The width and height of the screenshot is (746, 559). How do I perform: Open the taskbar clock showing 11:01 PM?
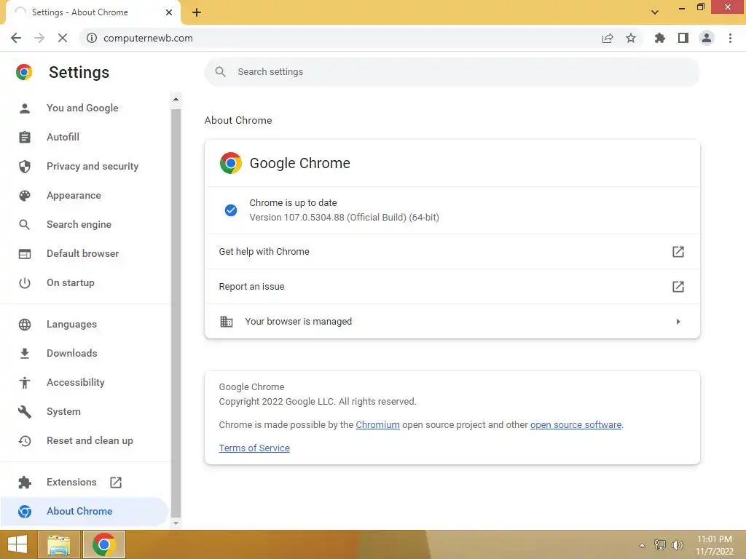pos(715,545)
